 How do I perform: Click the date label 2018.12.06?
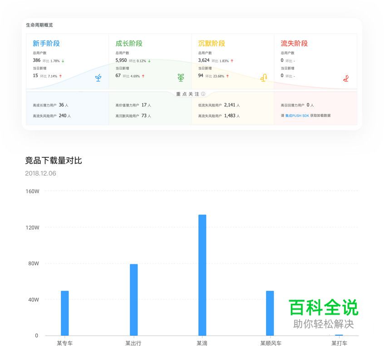click(x=40, y=173)
